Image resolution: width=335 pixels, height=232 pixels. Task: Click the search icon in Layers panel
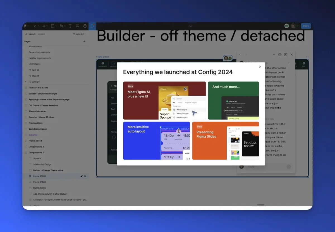point(26,34)
